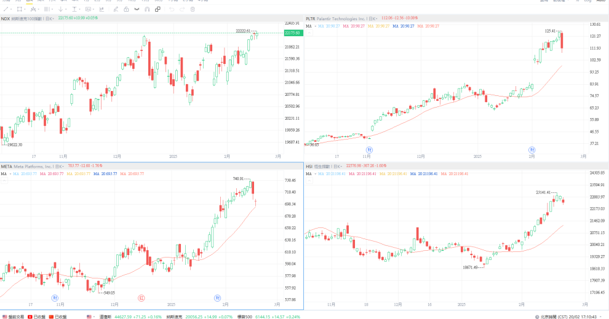Toggle the lock drawings icon
The width and height of the screenshot is (609, 319).
click(126, 9)
